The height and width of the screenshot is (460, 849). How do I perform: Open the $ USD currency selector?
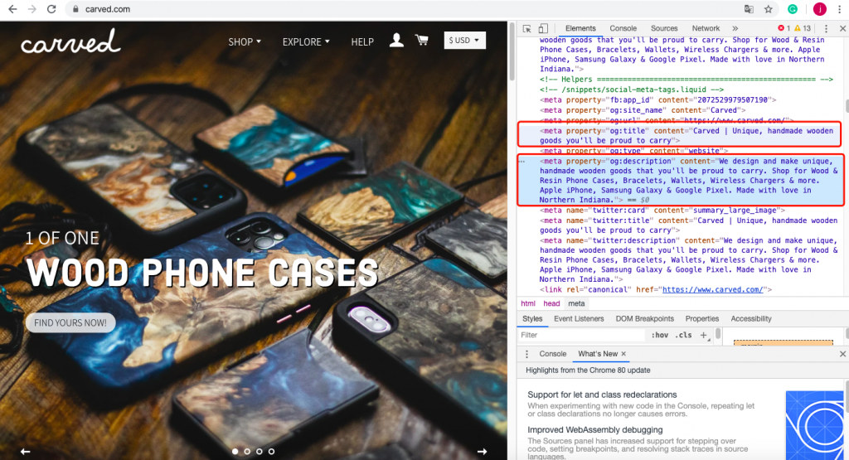(464, 40)
